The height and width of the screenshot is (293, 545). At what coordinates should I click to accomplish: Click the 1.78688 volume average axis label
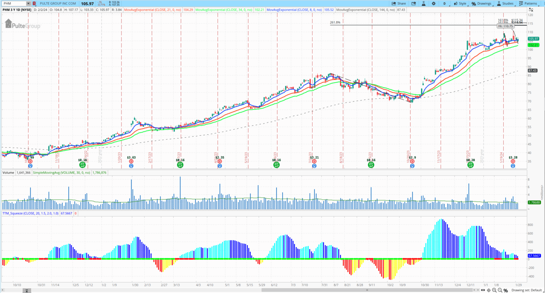(534, 202)
